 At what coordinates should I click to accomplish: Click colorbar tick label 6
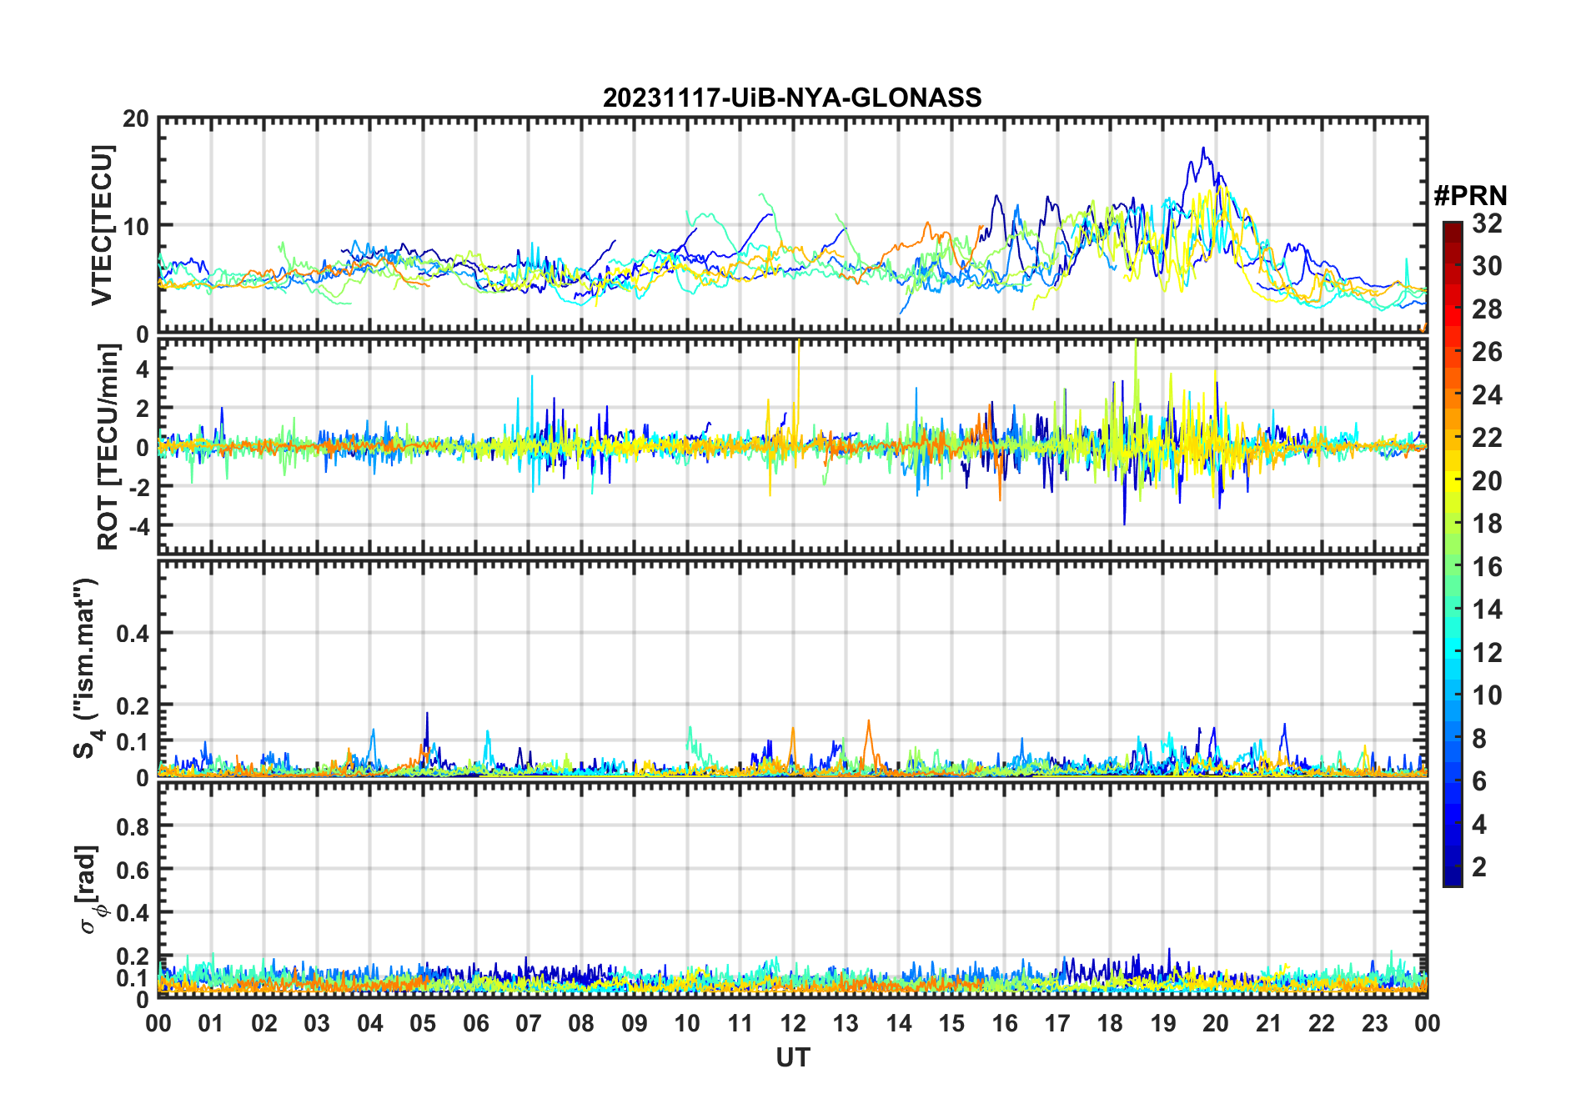point(1479,781)
